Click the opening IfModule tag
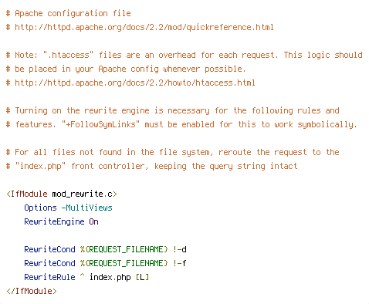Image resolution: width=369 pixels, height=304 pixels. (62, 194)
